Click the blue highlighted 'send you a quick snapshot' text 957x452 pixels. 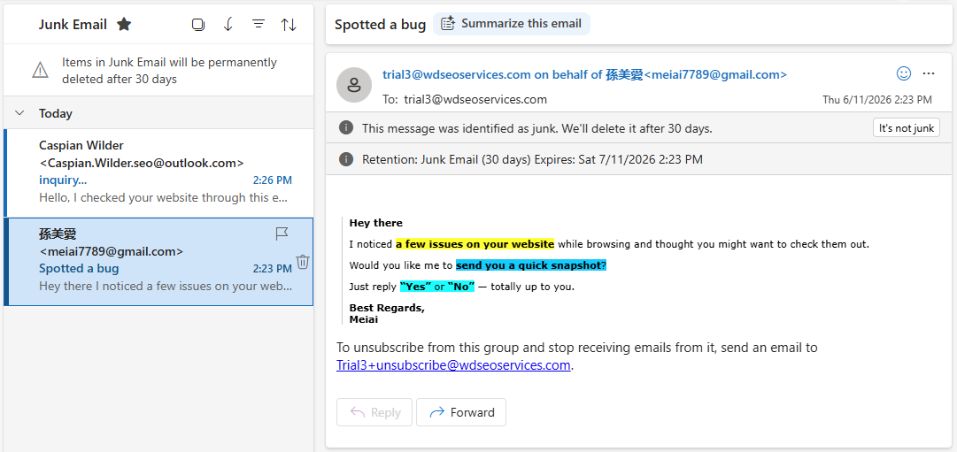click(x=531, y=265)
